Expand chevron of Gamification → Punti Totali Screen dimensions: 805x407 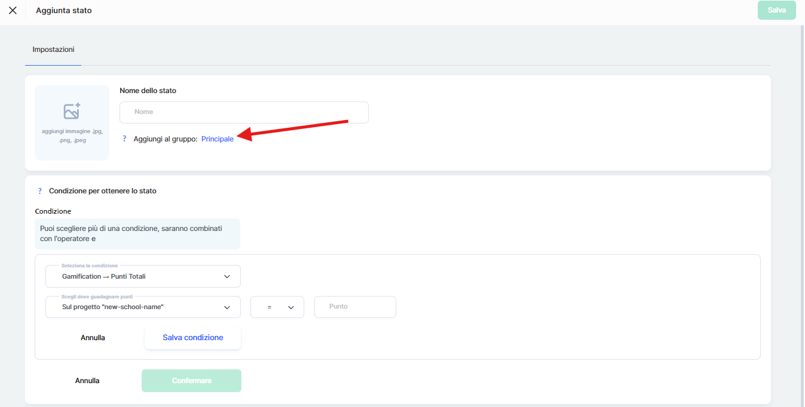(227, 276)
